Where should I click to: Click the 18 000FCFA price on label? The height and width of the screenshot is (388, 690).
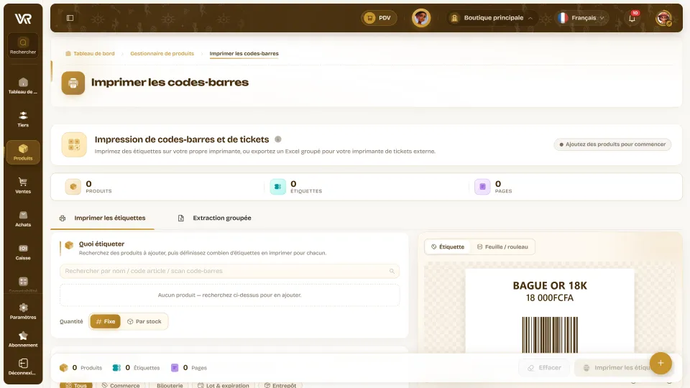coord(550,297)
